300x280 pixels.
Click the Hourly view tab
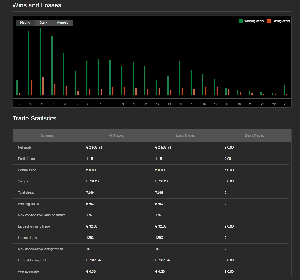pyautogui.click(x=25, y=23)
